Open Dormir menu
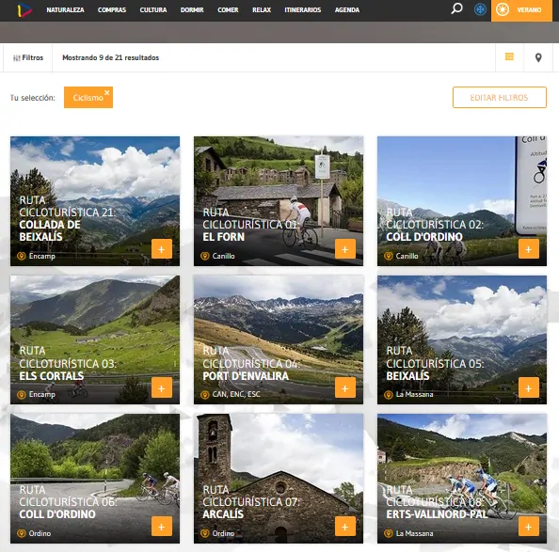This screenshot has width=559, height=552. coord(192,10)
